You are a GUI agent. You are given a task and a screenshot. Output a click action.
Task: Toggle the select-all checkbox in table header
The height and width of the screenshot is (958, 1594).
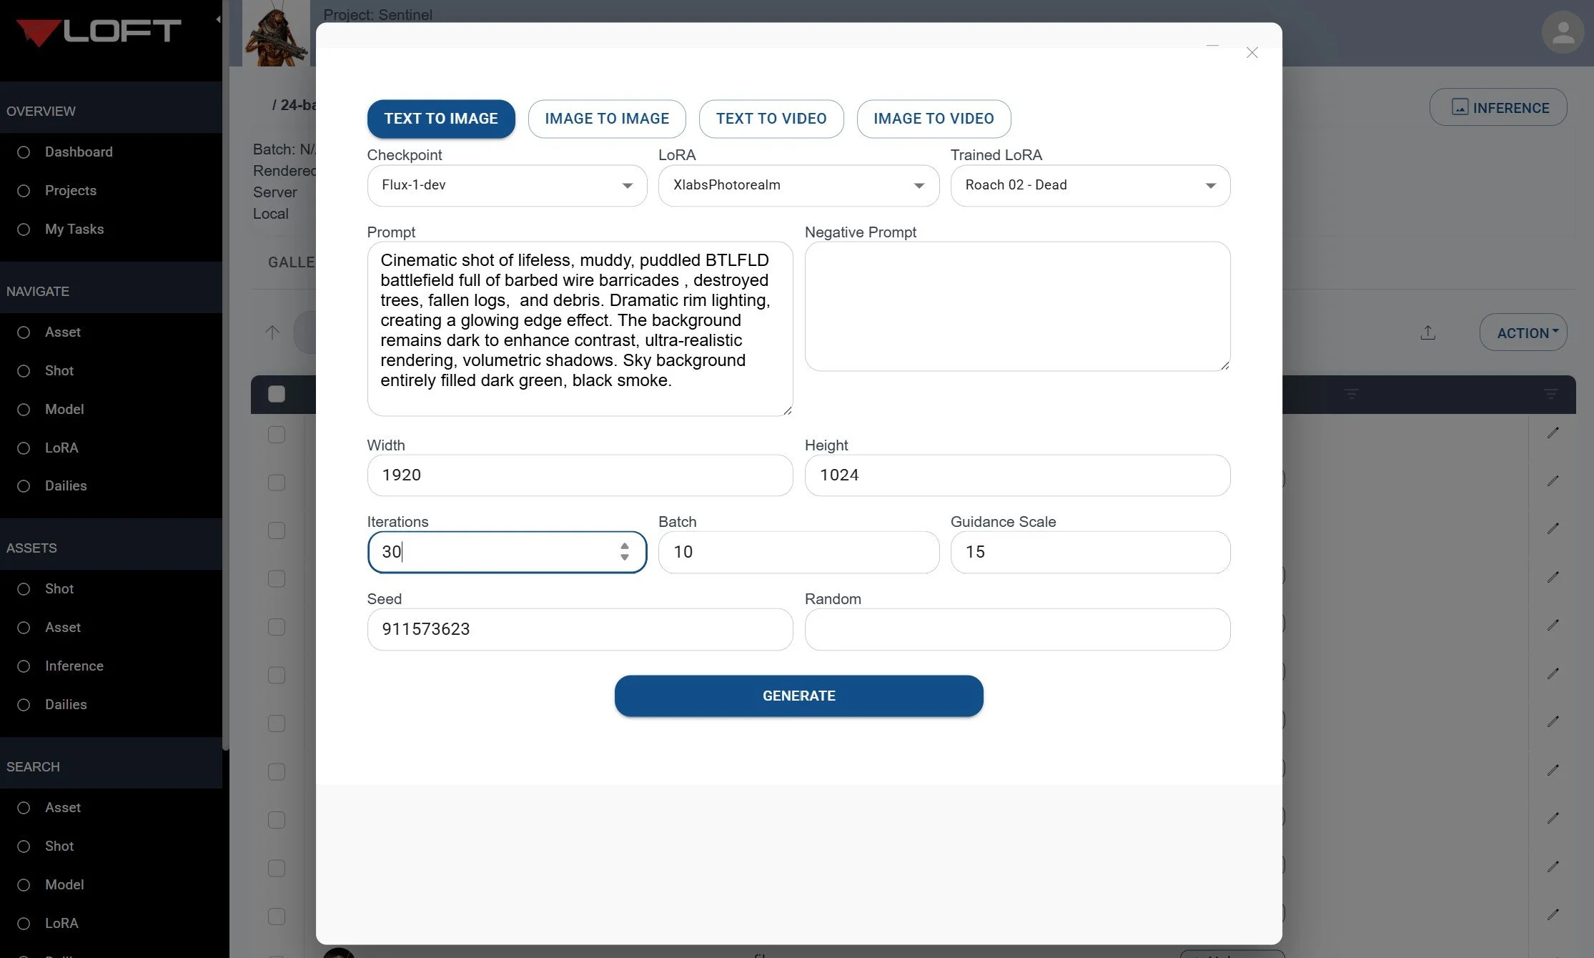(277, 394)
